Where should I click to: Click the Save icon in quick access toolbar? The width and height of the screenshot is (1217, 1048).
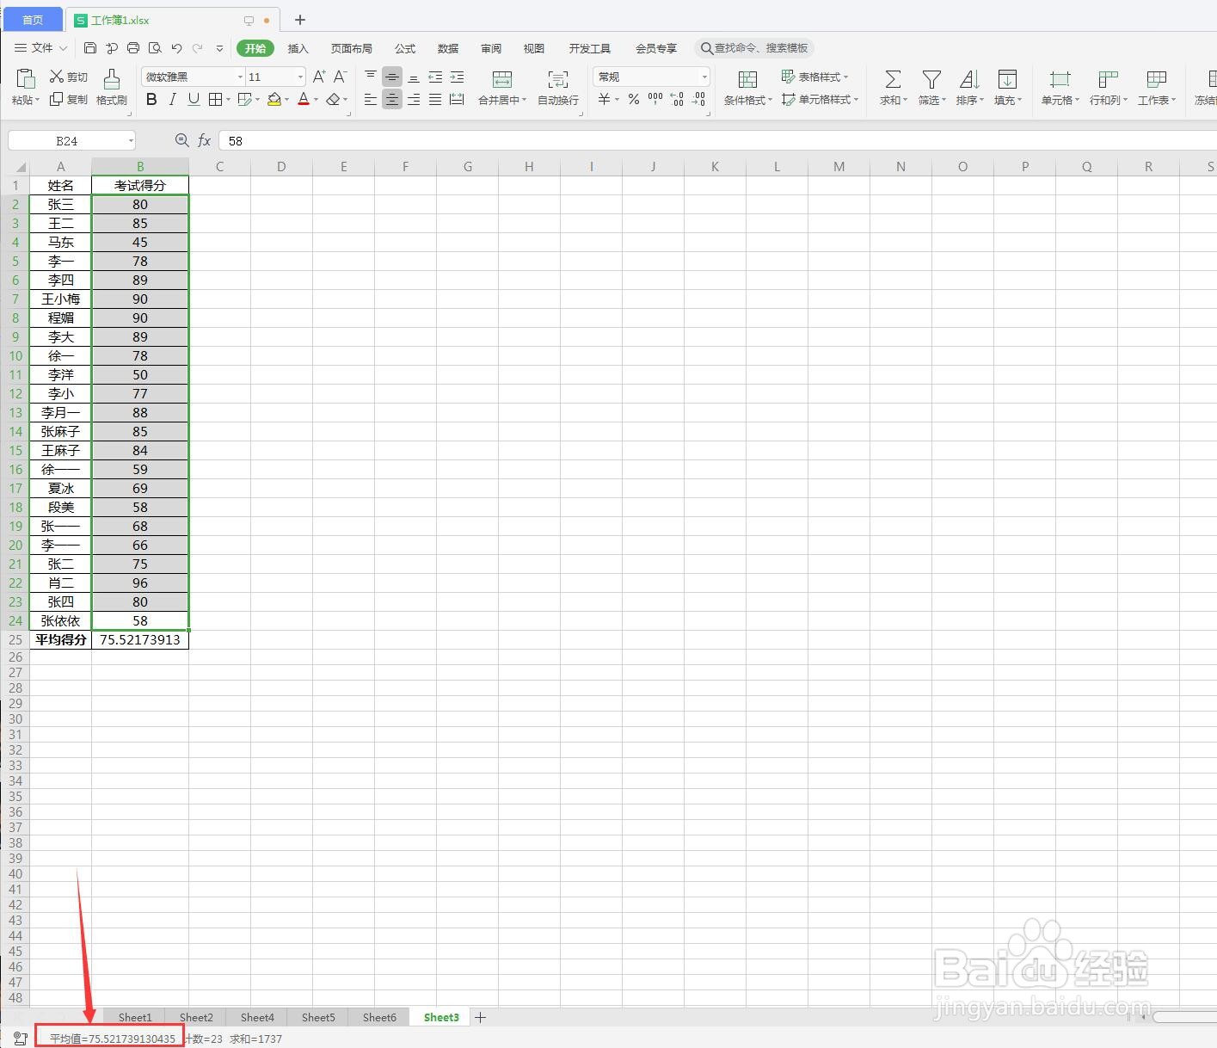coord(90,48)
